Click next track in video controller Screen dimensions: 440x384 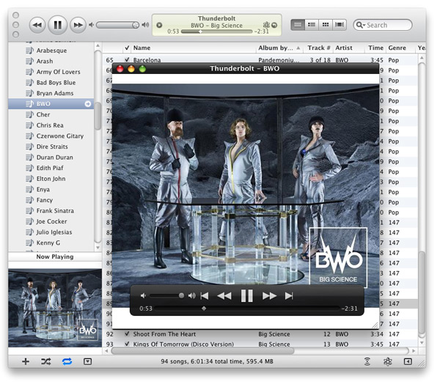(x=289, y=295)
